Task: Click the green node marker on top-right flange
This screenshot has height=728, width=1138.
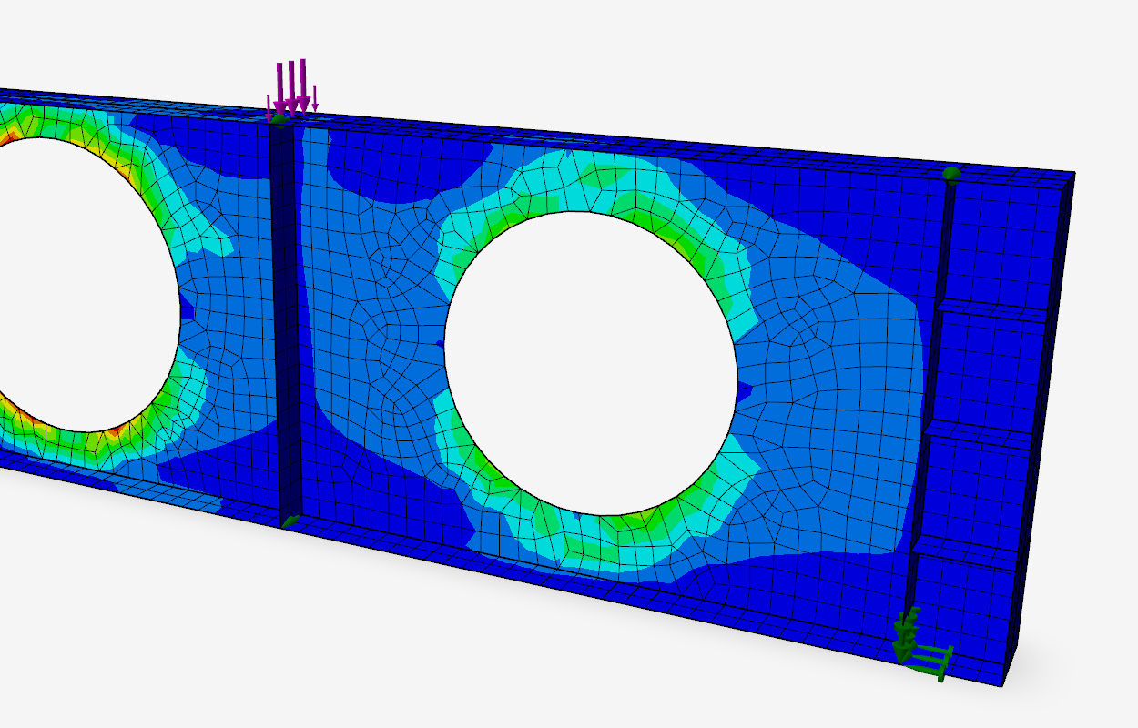Action: click(x=951, y=174)
